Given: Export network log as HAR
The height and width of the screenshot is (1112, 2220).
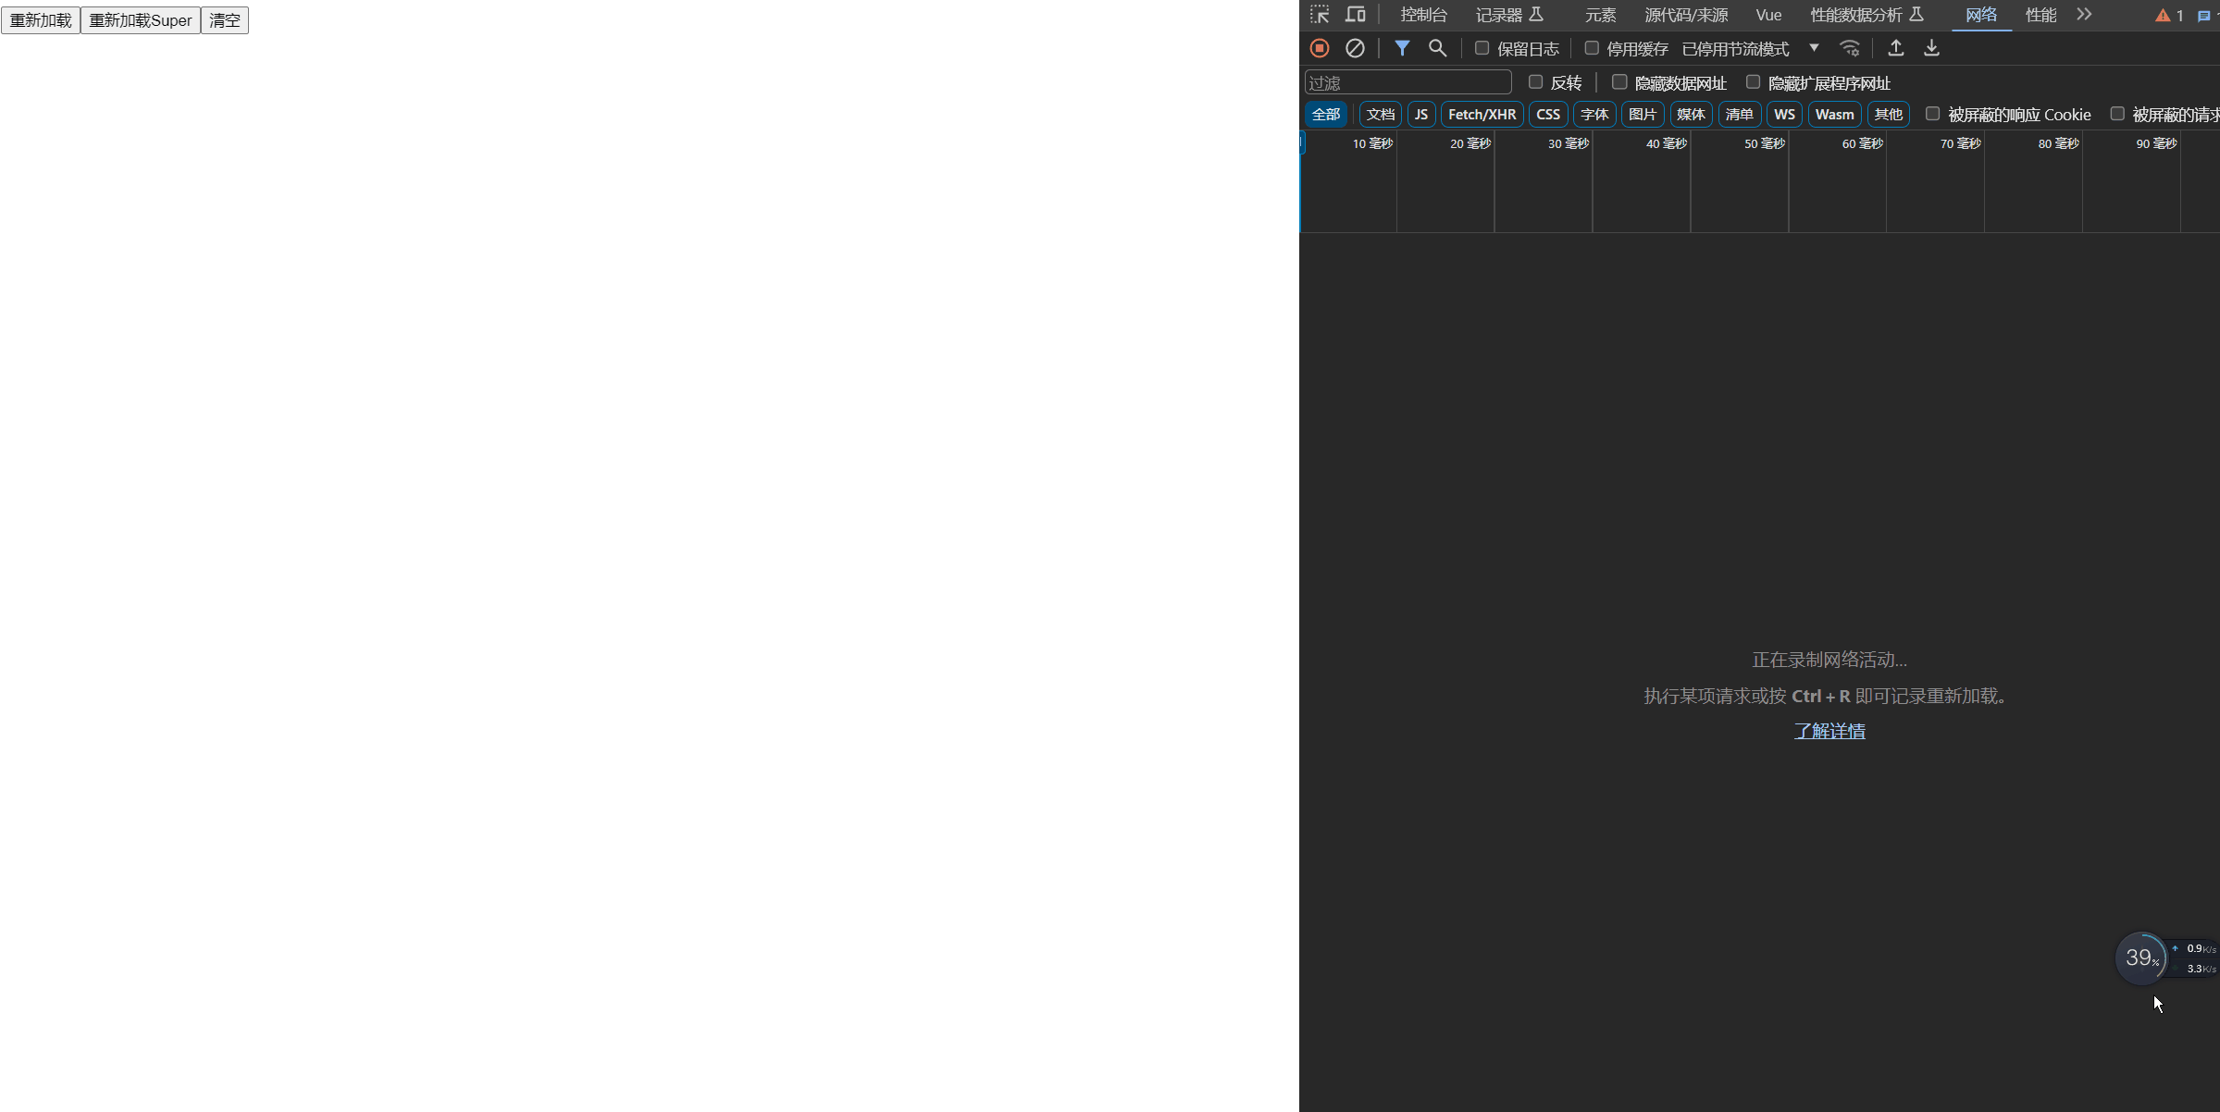Looking at the screenshot, I should (x=1931, y=47).
